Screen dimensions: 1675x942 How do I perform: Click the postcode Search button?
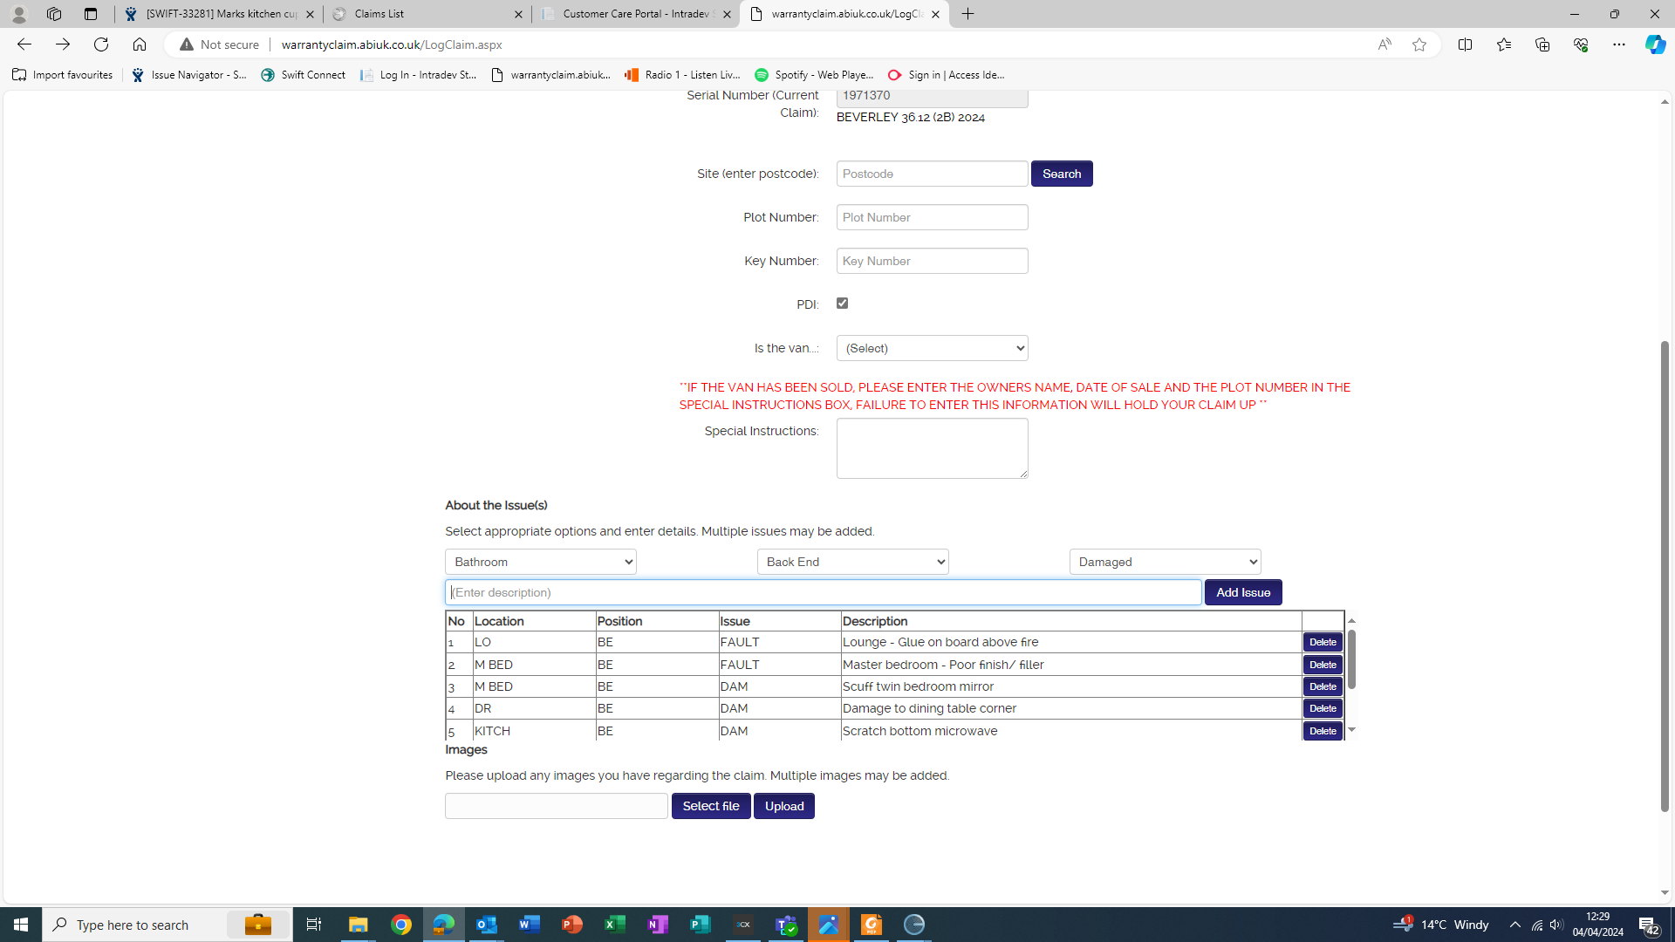(1061, 174)
